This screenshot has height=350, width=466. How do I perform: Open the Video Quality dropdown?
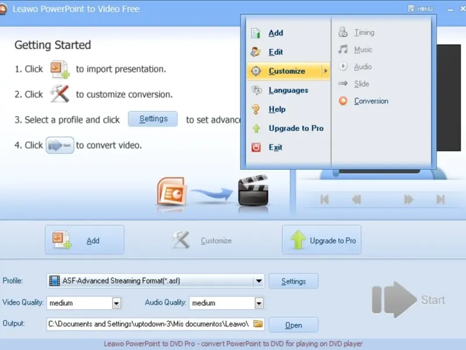84,303
